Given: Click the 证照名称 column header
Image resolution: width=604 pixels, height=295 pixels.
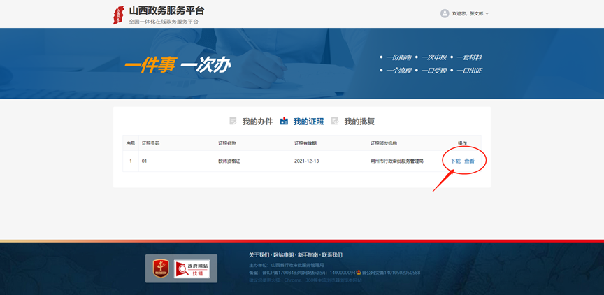Looking at the screenshot, I should [x=227, y=143].
